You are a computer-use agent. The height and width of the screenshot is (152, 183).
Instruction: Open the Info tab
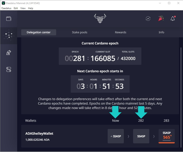click(x=161, y=32)
